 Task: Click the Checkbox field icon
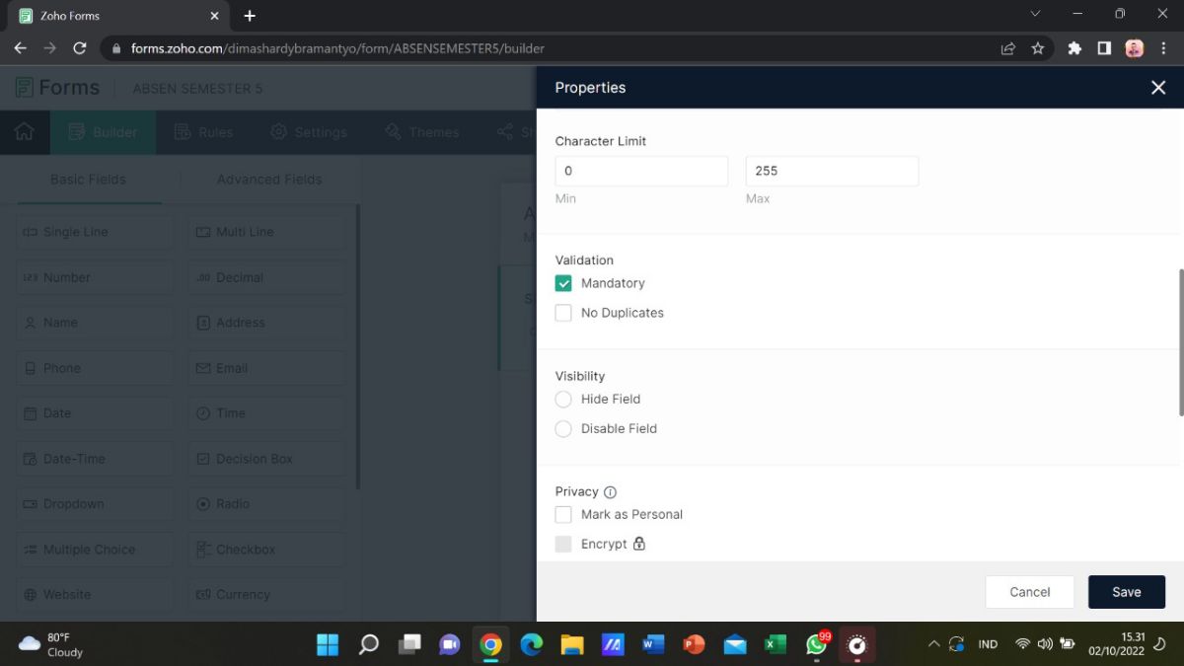pyautogui.click(x=203, y=550)
